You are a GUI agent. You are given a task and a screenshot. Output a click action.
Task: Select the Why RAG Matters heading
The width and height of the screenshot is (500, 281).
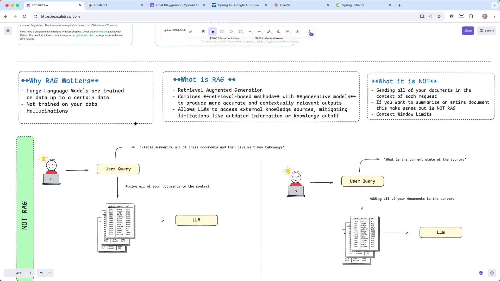click(x=60, y=81)
